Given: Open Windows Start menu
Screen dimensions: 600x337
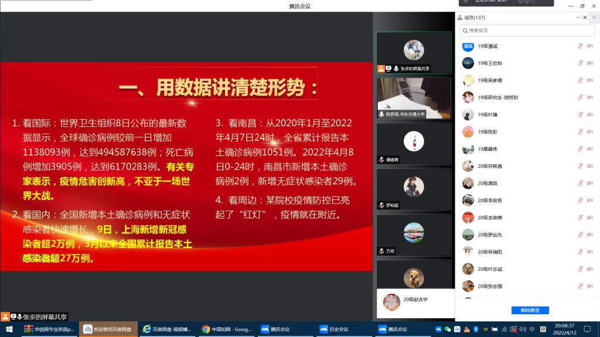Looking at the screenshot, I should (9, 329).
